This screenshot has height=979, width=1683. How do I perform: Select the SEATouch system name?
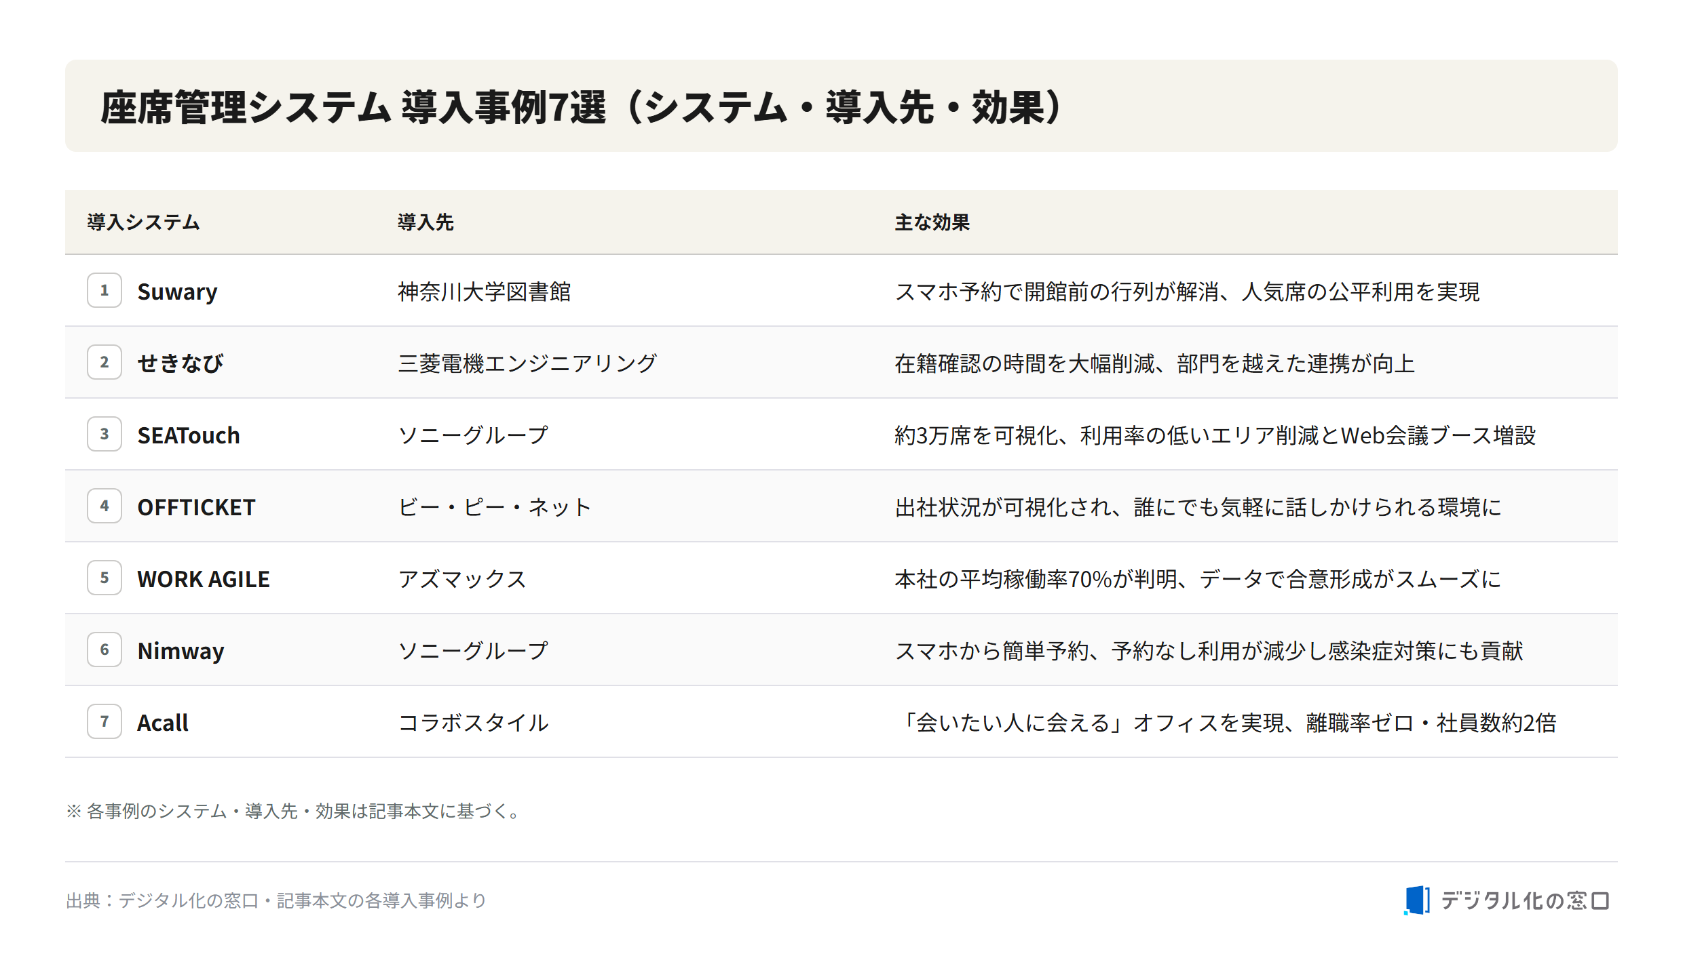click(x=189, y=435)
